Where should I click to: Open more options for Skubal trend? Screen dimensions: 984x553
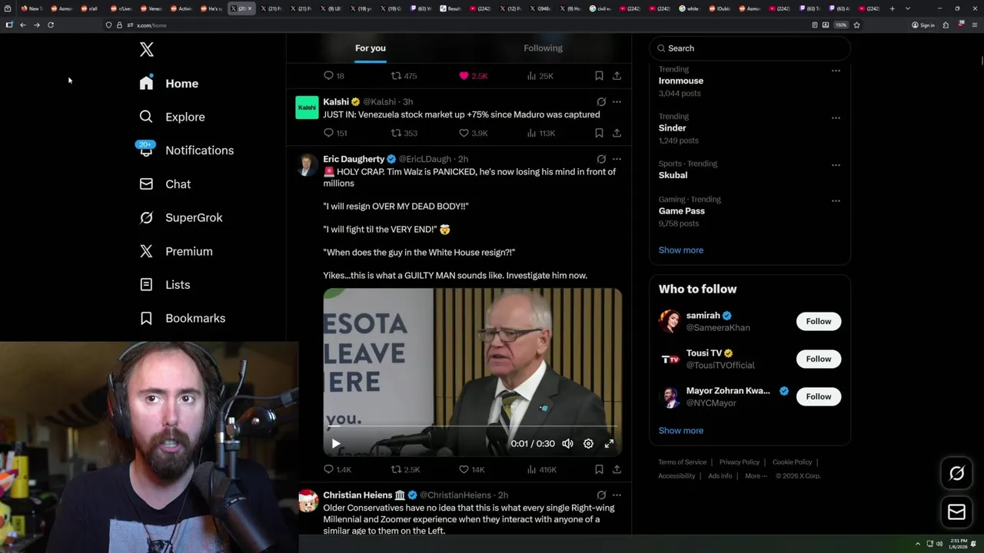(836, 165)
